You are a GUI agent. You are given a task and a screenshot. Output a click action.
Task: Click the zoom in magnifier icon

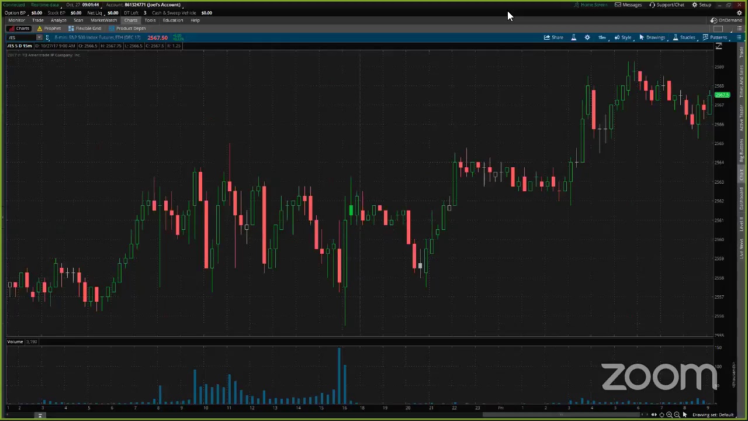tap(669, 415)
